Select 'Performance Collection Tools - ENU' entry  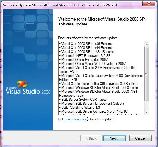click(98, 70)
